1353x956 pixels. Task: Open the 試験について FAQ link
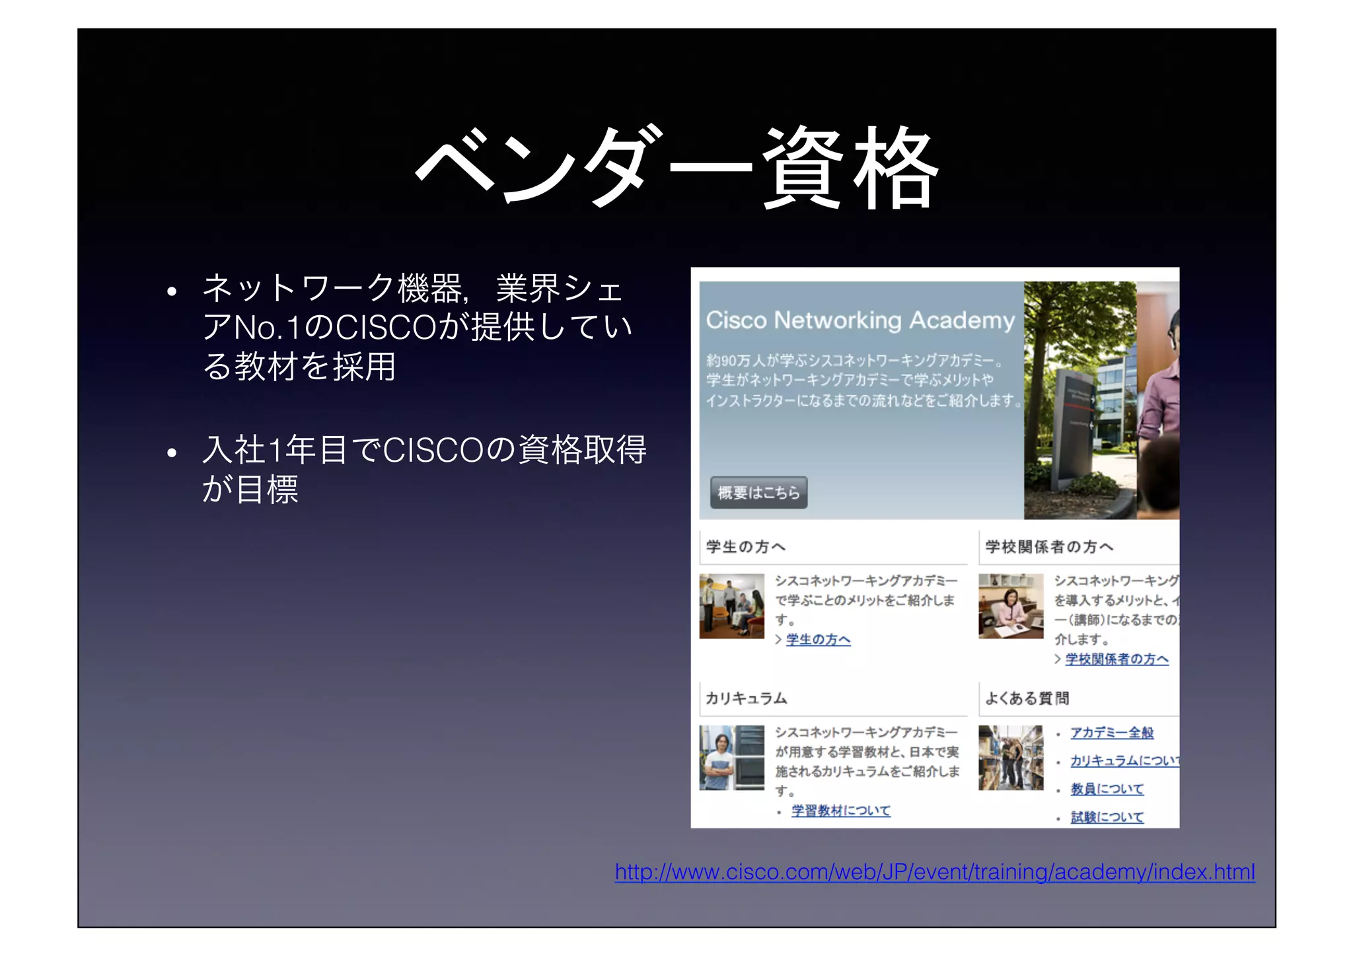(x=1107, y=817)
